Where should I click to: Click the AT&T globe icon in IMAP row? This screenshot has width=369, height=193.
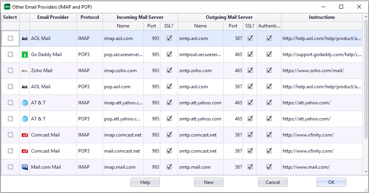(25, 103)
